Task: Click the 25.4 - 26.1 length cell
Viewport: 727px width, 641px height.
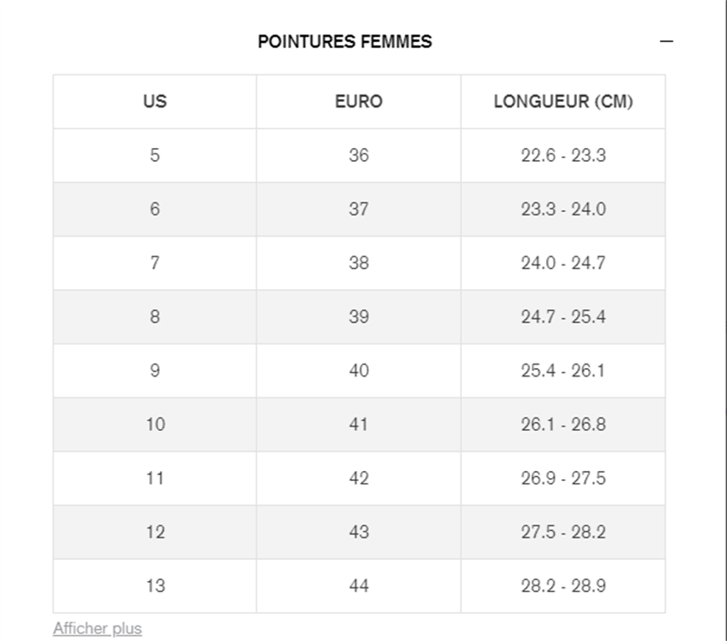Action: 563,370
